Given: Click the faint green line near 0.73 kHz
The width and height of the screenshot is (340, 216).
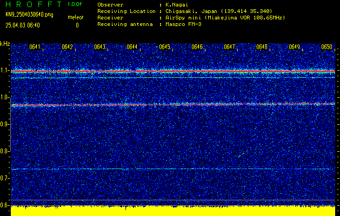Looking at the screenshot, I should [173, 169].
